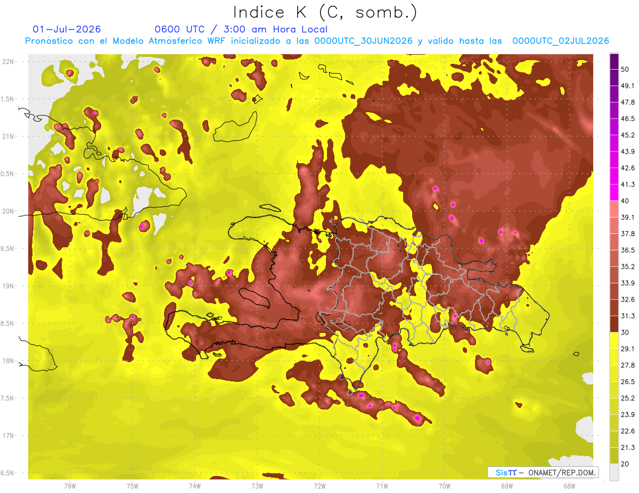Click the "Indice K (C, somb.)" title
Viewport: 639px width, 493px height.
(x=325, y=12)
